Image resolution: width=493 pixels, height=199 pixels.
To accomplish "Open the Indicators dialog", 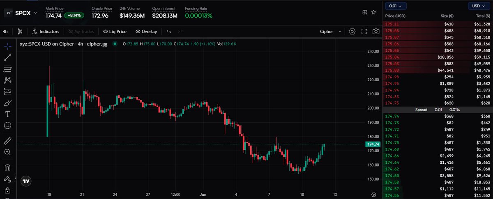I will coord(46,31).
